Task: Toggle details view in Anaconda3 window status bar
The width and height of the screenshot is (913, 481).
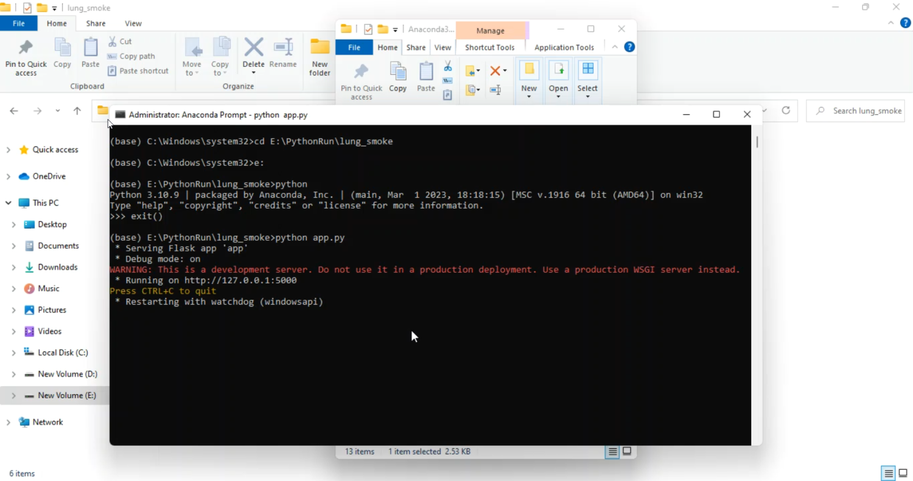Action: pyautogui.click(x=612, y=452)
